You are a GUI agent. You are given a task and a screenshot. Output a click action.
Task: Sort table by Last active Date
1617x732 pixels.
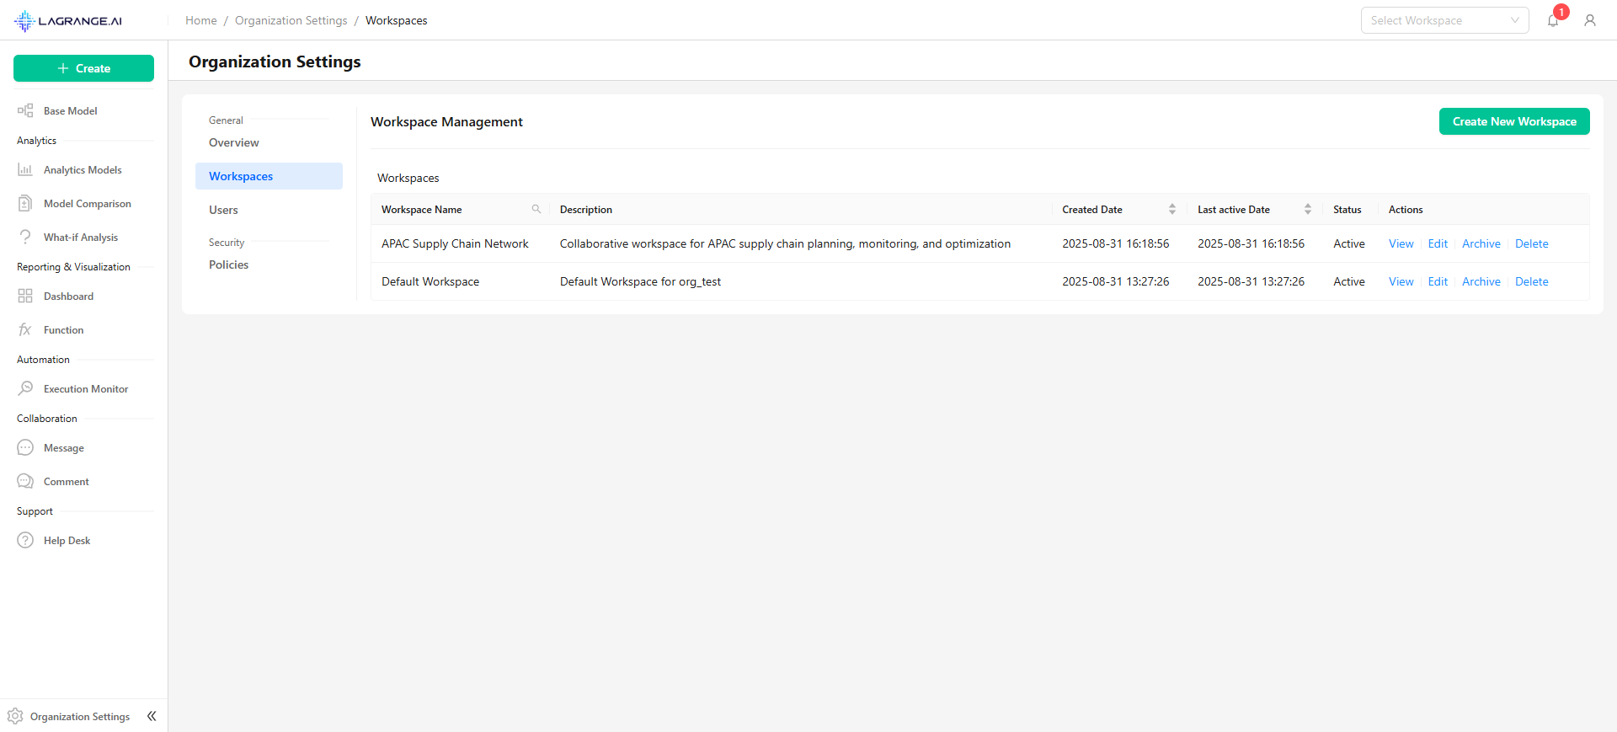(1307, 210)
